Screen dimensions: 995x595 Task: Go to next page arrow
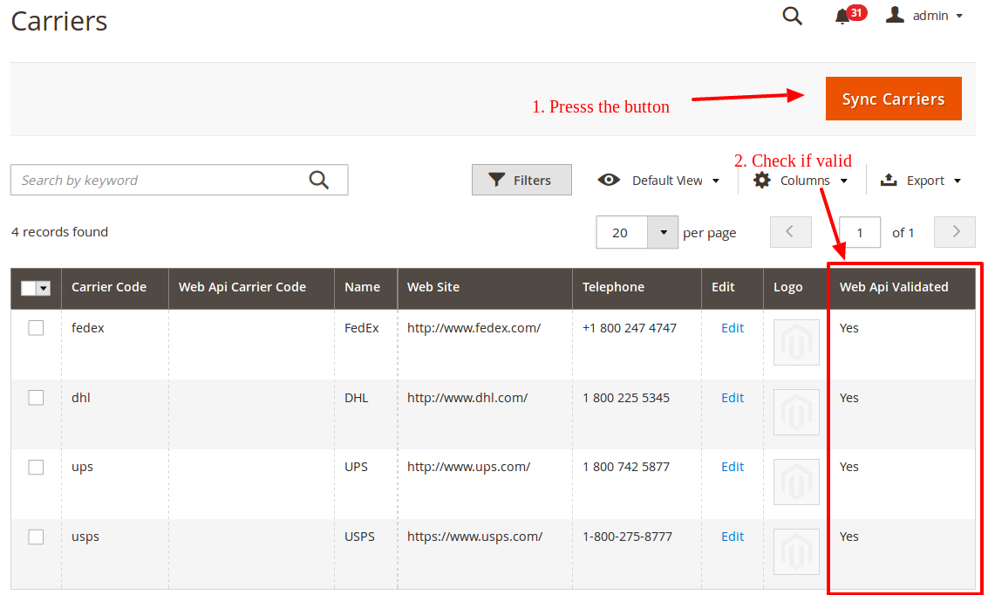(956, 232)
